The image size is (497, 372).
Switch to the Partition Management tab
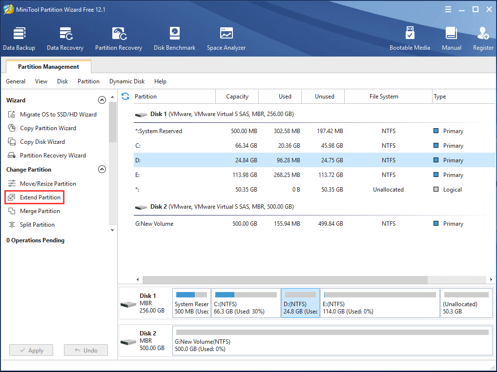tap(47, 66)
